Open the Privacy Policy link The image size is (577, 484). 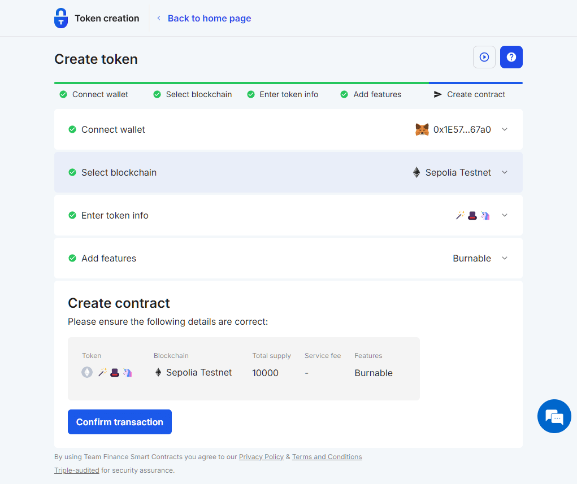[261, 457]
